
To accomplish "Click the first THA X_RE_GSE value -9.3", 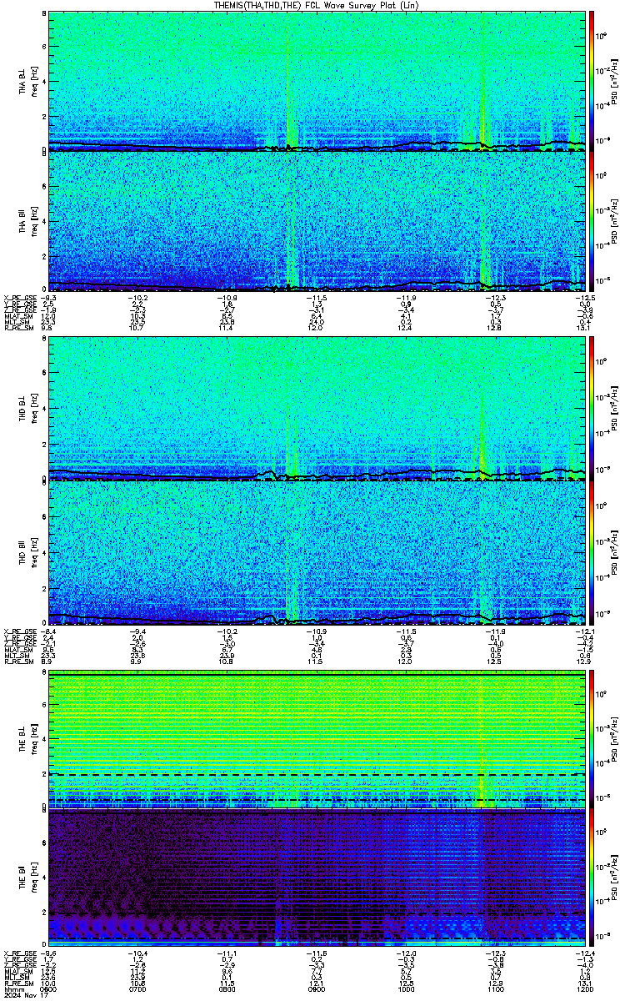I will click(x=48, y=298).
